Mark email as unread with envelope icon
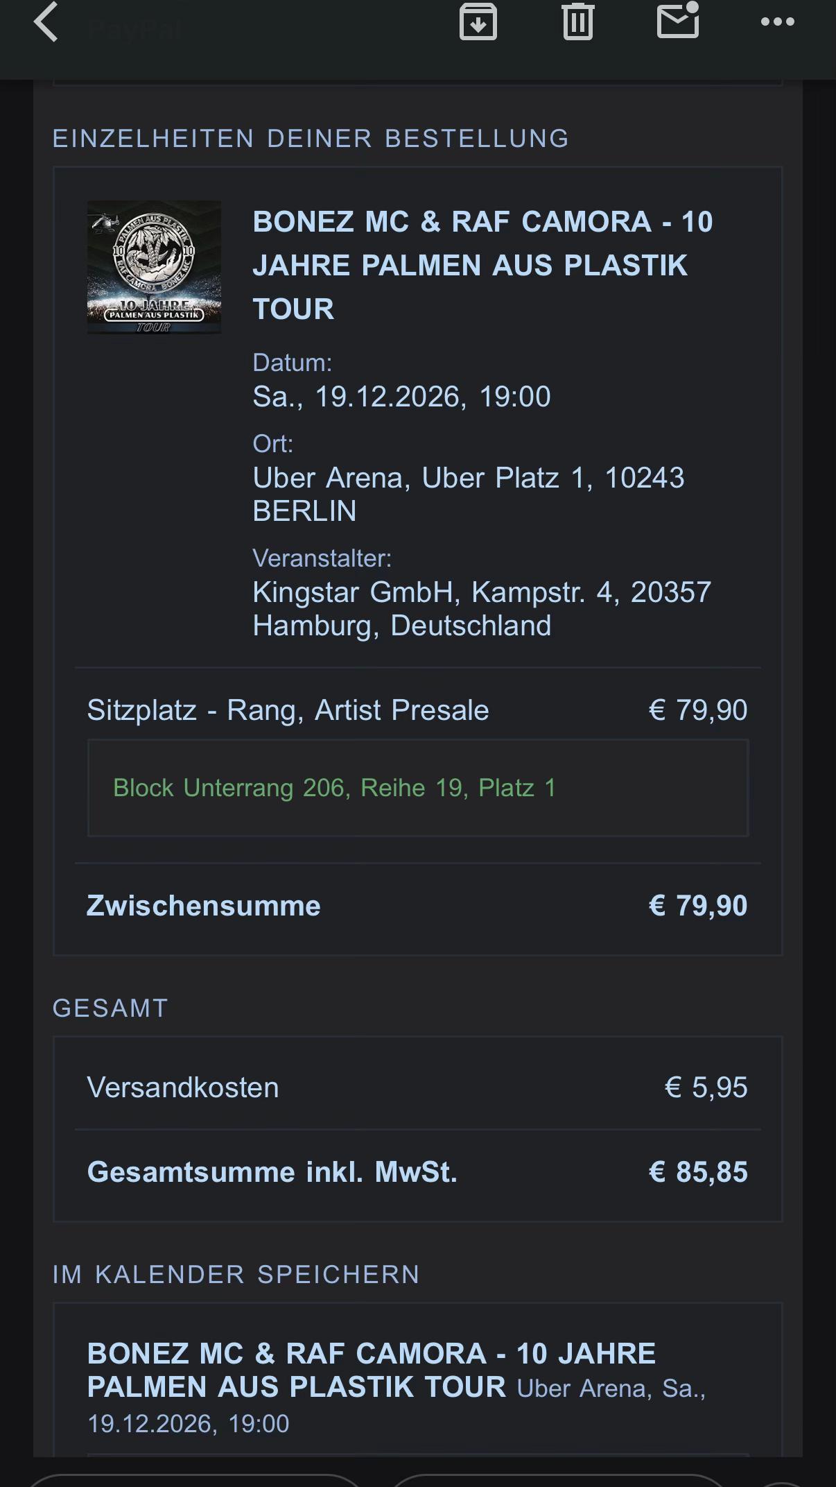This screenshot has height=1487, width=836. point(678,19)
